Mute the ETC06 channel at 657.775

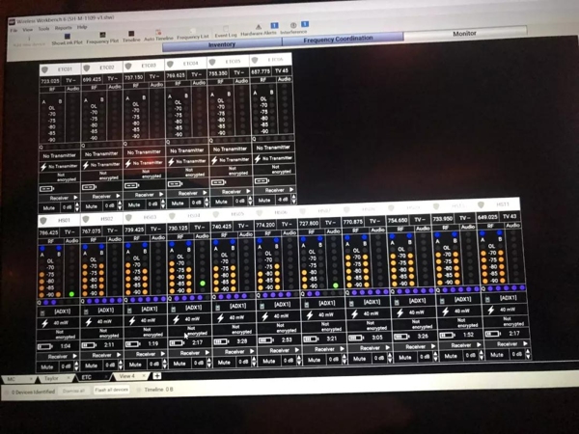point(264,201)
